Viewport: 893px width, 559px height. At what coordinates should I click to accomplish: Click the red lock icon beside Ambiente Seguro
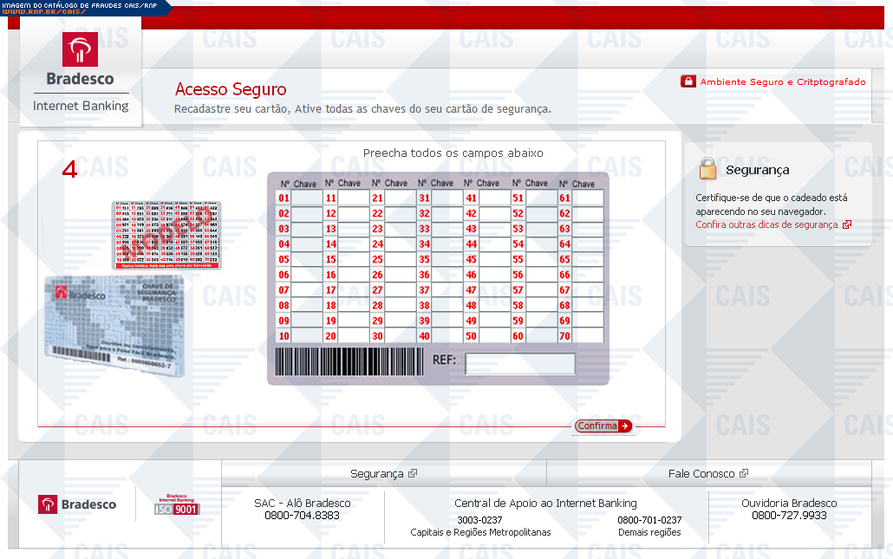[x=688, y=81]
